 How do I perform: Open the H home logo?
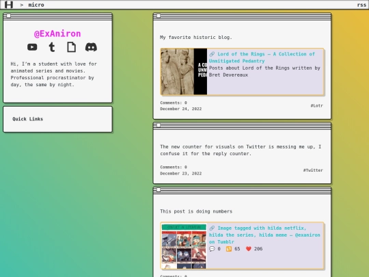coord(9,5)
